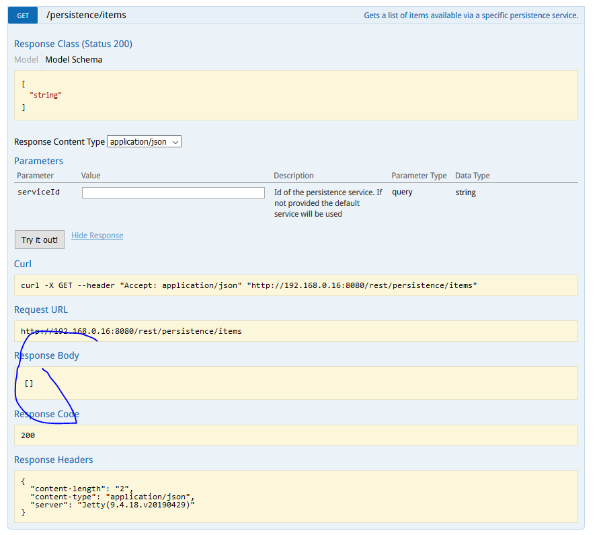Click the endpoint summary about persistence service
601x535 pixels.
pyautogui.click(x=471, y=15)
